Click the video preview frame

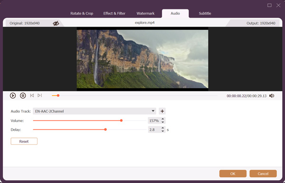pos(142,59)
